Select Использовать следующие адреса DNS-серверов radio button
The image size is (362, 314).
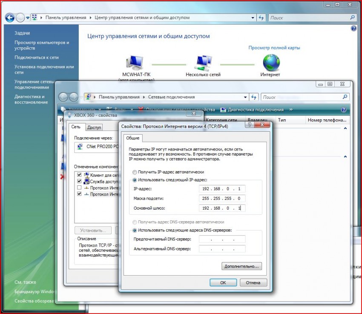(135, 230)
